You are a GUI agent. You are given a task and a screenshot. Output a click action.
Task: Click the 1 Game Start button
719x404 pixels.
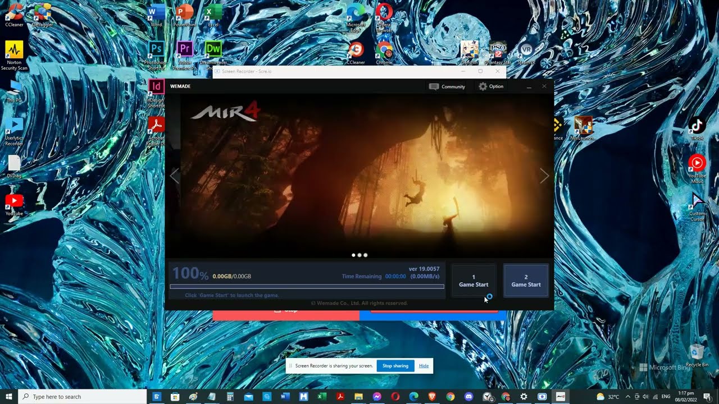pos(474,281)
